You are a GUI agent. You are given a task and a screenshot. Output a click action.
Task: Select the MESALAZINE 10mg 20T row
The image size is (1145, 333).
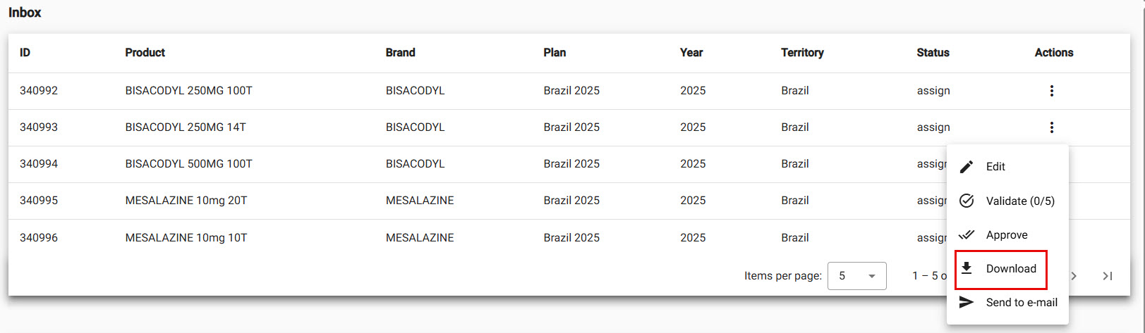(186, 201)
